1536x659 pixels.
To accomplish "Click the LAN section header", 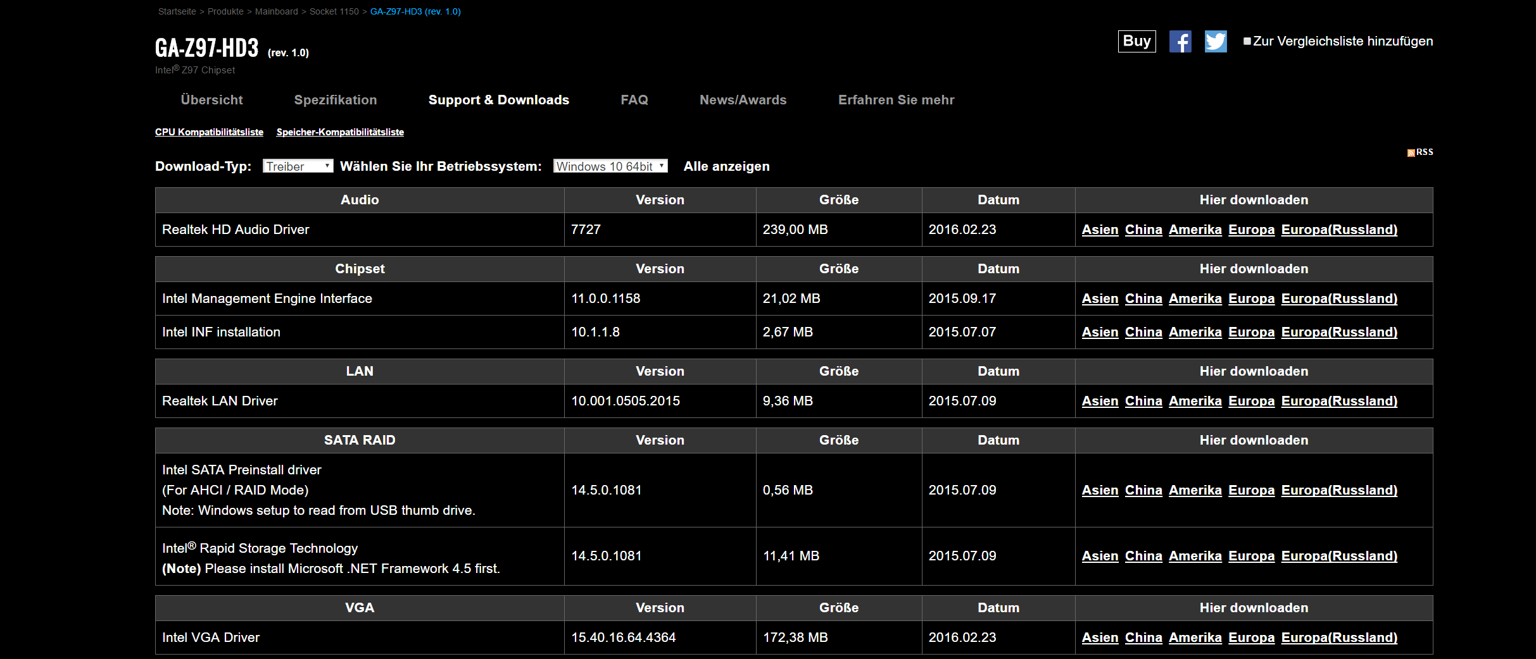I will point(360,371).
